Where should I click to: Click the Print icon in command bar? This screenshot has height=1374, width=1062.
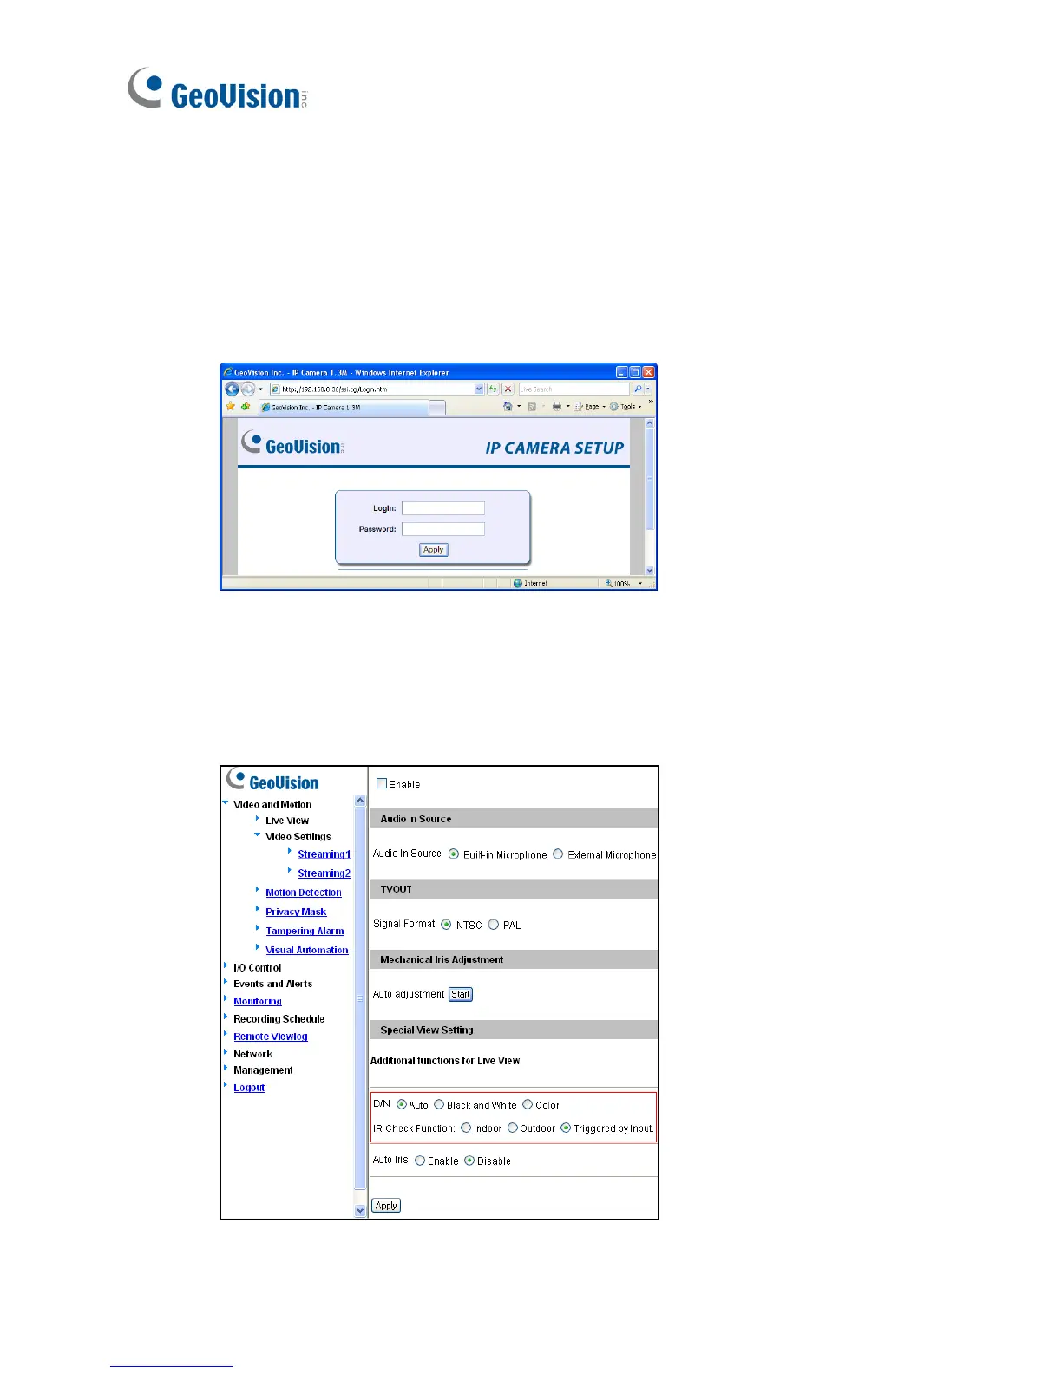point(556,406)
